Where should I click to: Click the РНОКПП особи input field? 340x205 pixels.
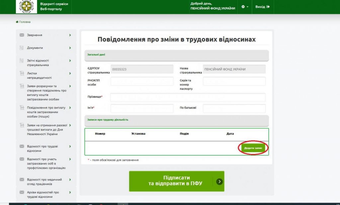tap(142, 81)
